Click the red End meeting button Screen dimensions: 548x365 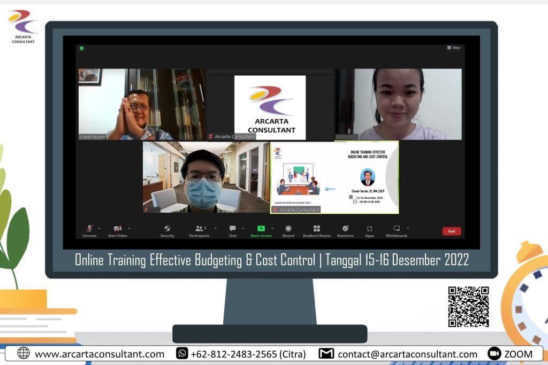click(451, 231)
